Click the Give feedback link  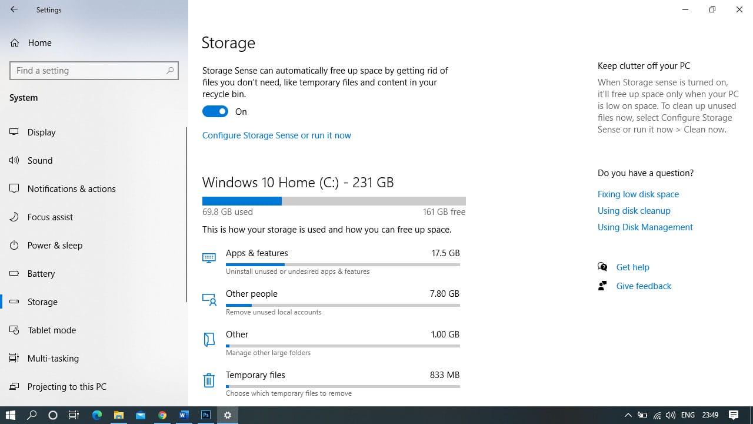(x=643, y=286)
